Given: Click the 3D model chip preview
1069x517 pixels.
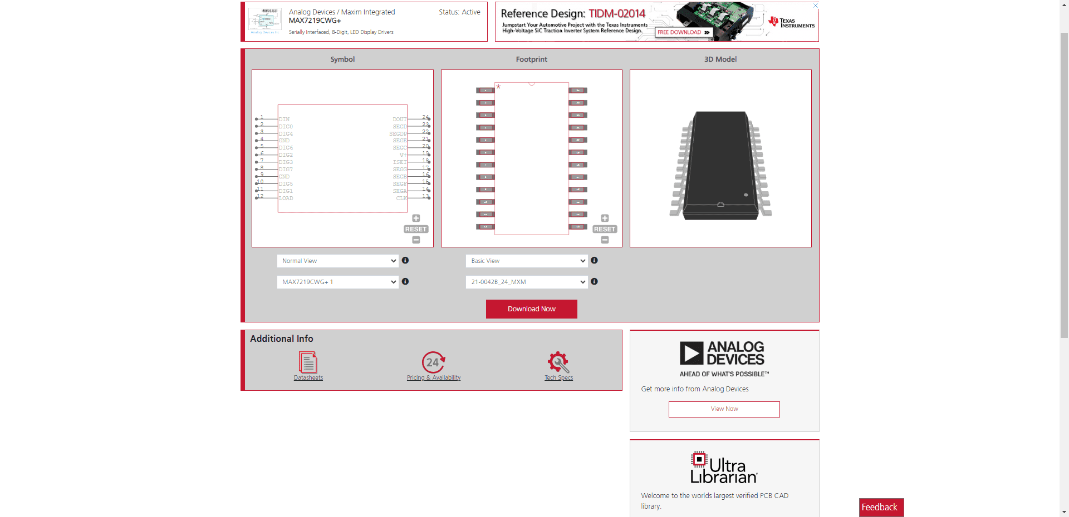Looking at the screenshot, I should [x=720, y=165].
